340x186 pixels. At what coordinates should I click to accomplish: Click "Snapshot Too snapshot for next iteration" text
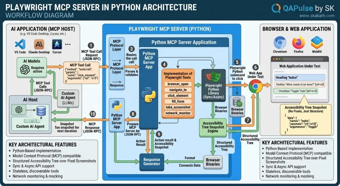tap(67, 127)
